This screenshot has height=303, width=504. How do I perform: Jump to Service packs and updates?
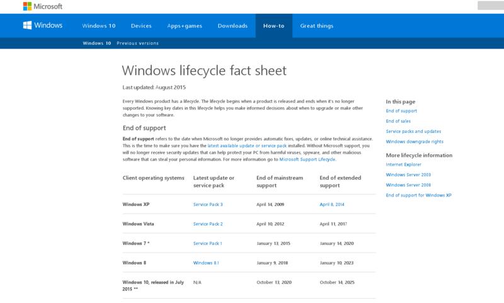413,132
